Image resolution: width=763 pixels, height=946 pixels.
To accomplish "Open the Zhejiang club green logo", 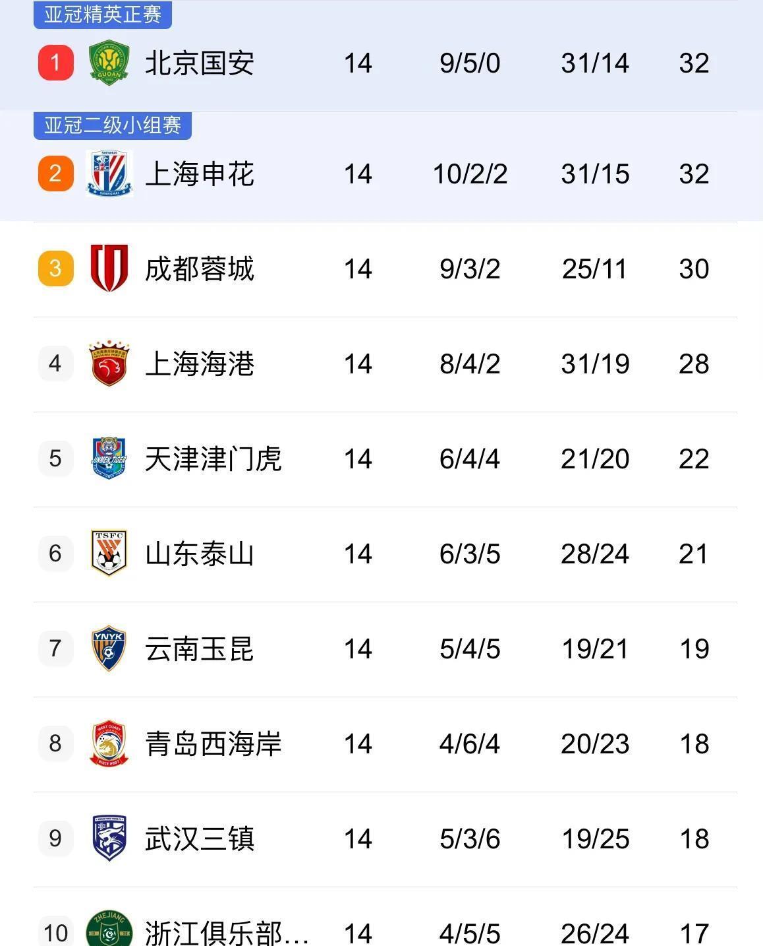I will tap(109, 928).
